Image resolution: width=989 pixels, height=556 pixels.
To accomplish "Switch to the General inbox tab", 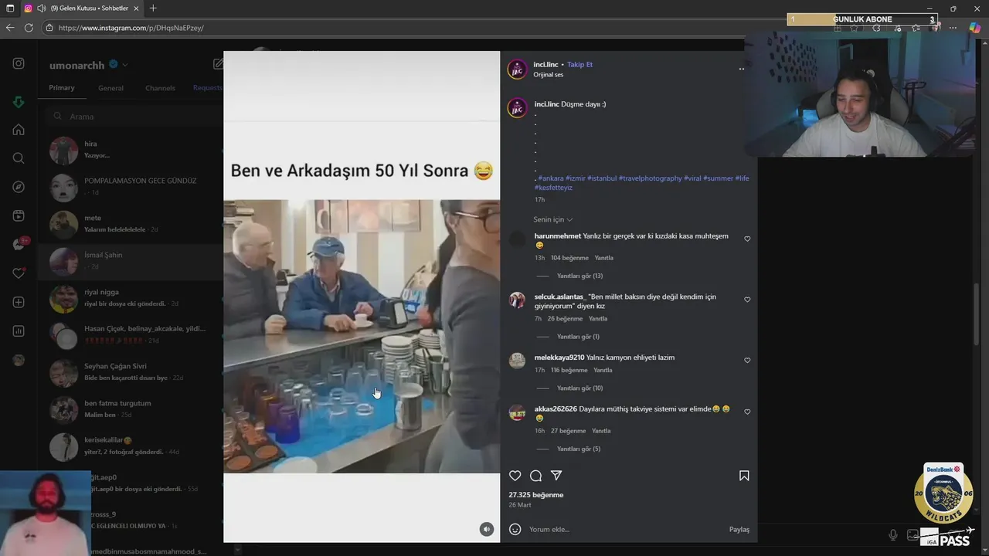I will click(x=110, y=88).
